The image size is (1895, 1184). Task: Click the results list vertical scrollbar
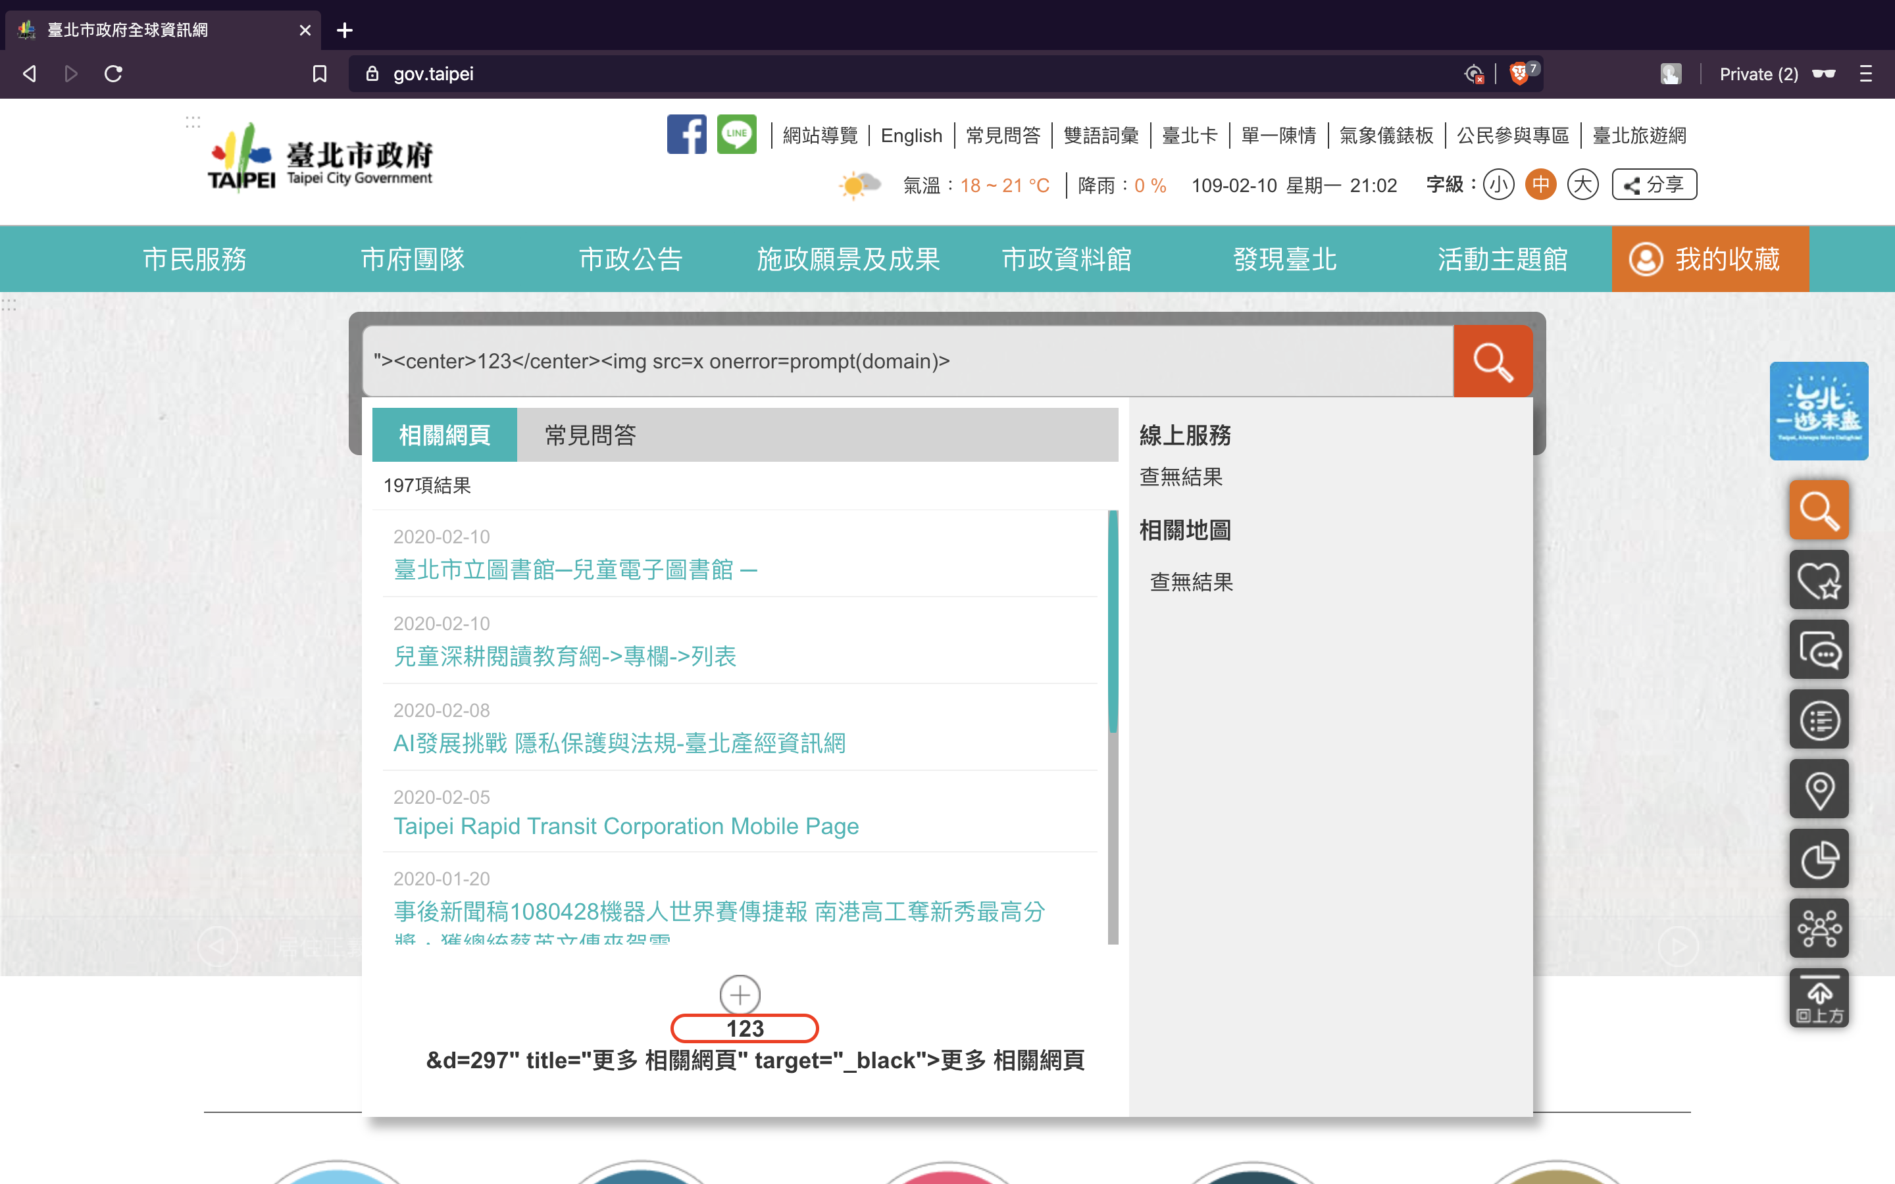click(1113, 728)
